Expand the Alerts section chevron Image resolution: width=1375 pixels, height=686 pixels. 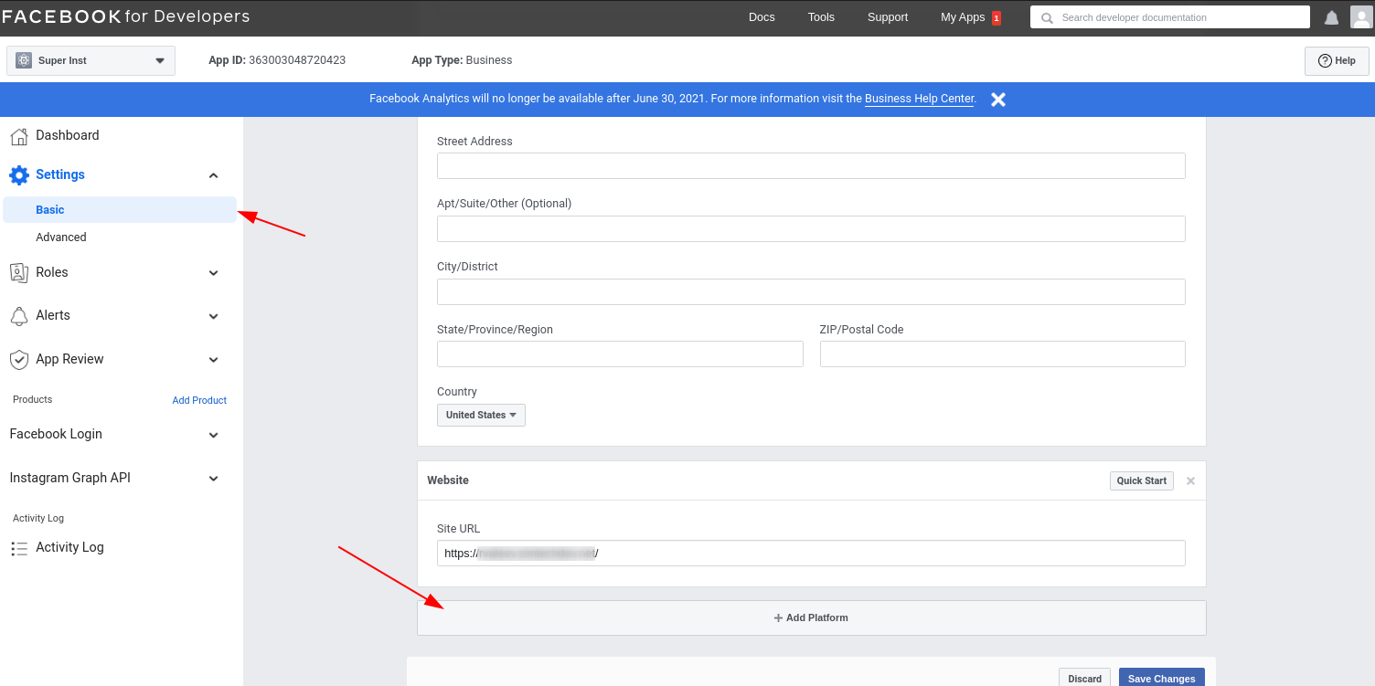(x=213, y=316)
